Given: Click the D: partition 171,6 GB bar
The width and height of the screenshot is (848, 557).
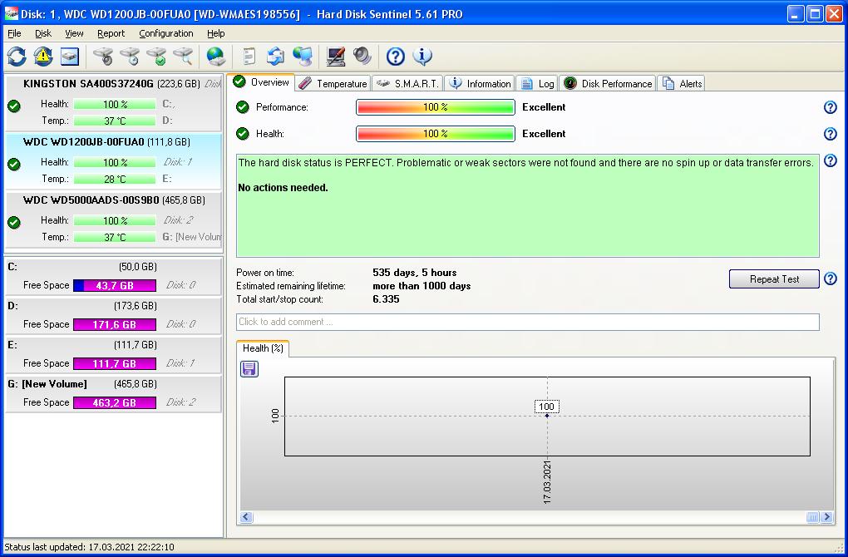Looking at the screenshot, I should click(115, 324).
